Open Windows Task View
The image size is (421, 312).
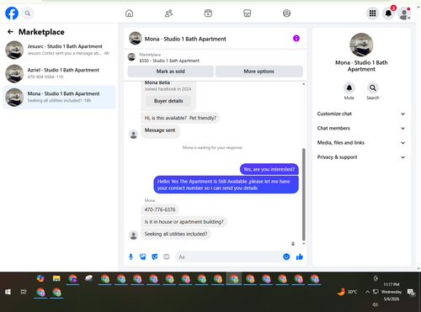tap(24, 292)
